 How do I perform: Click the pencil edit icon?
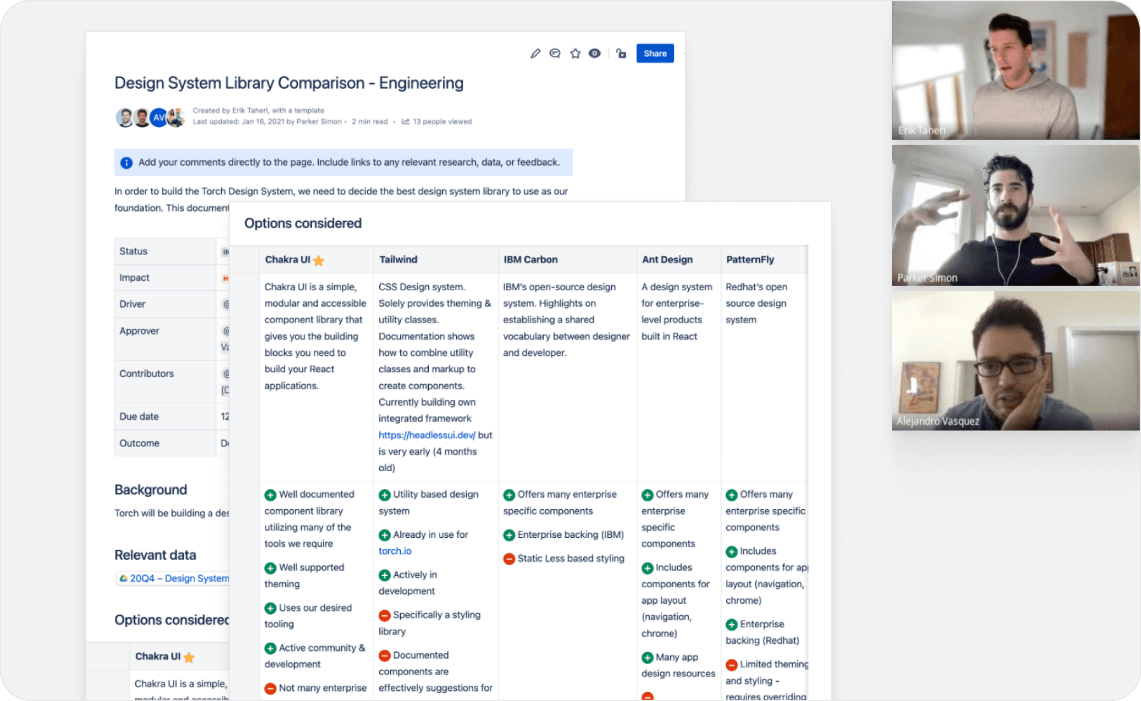pyautogui.click(x=536, y=53)
